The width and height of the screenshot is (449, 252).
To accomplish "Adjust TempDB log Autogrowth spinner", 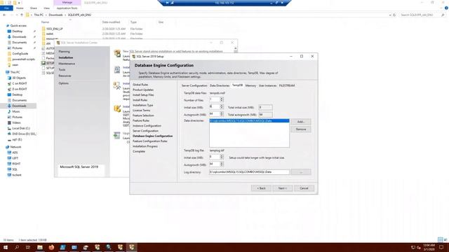I will click(222, 164).
